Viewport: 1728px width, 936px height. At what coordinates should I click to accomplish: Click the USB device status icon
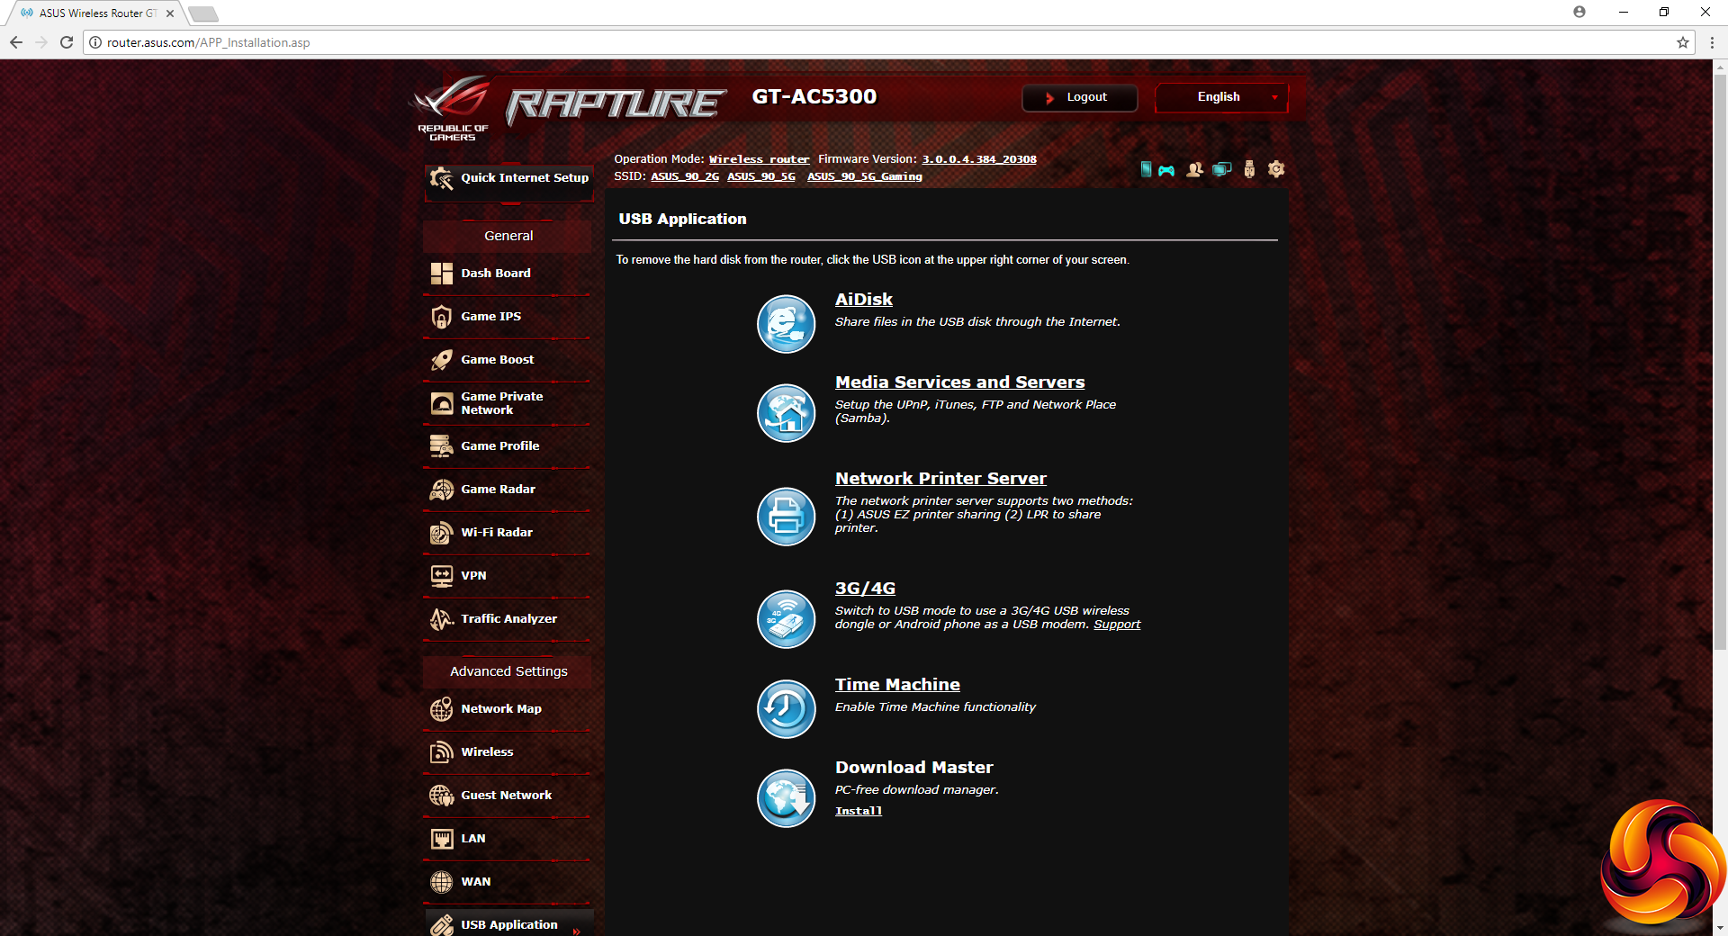[x=1249, y=169]
